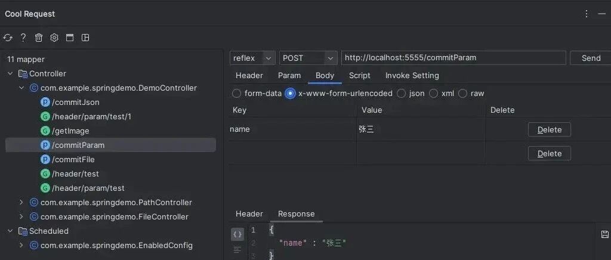Click the POST icon beside /commitFile

(x=45, y=160)
